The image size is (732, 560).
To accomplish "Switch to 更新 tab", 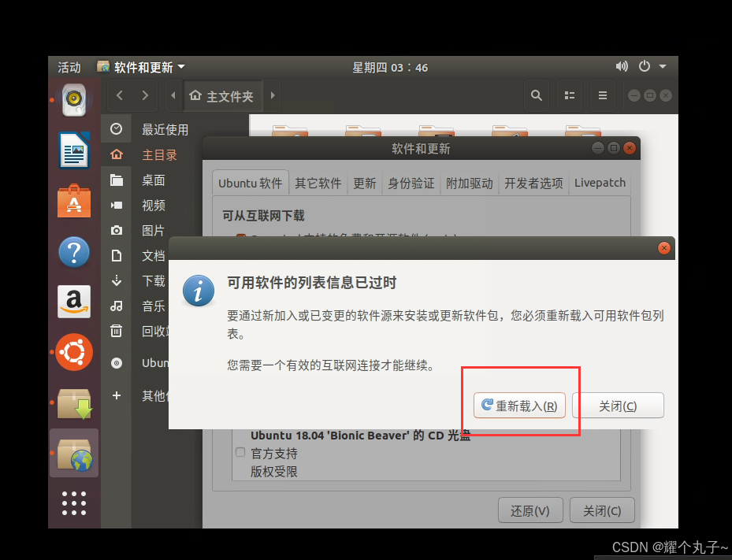I will (364, 183).
